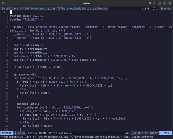Click the line 'int b = blockIdx.z;'
Screen dimensions: 173x139
(29, 45)
